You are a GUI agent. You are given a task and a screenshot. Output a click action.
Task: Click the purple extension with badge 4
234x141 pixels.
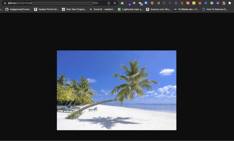tap(128, 3)
